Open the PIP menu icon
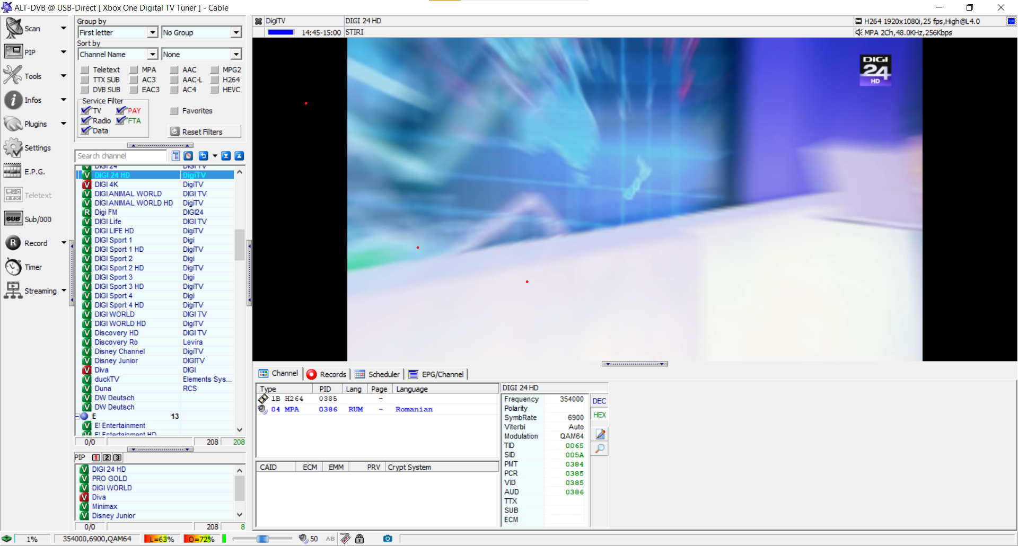The image size is (1018, 546). pyautogui.click(x=13, y=52)
